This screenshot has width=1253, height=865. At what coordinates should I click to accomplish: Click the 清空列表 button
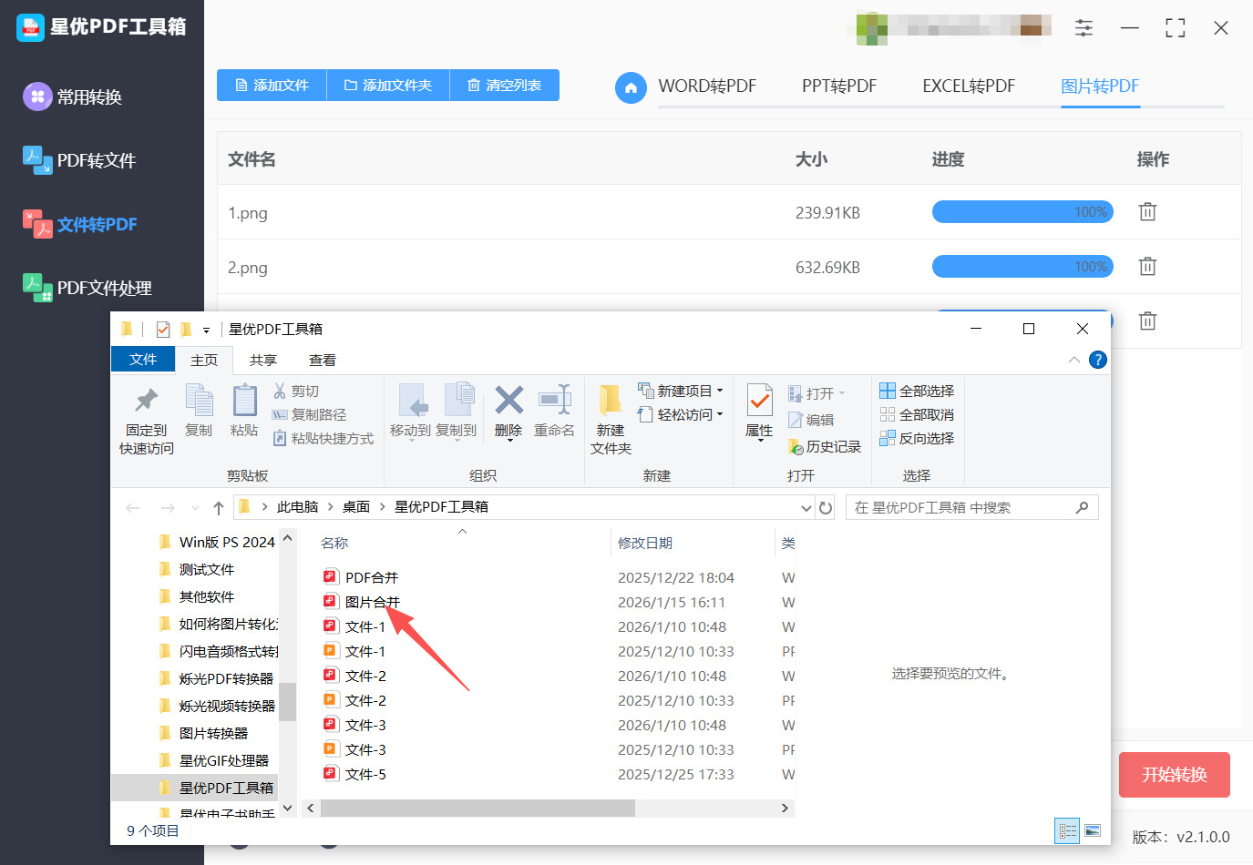(x=505, y=86)
